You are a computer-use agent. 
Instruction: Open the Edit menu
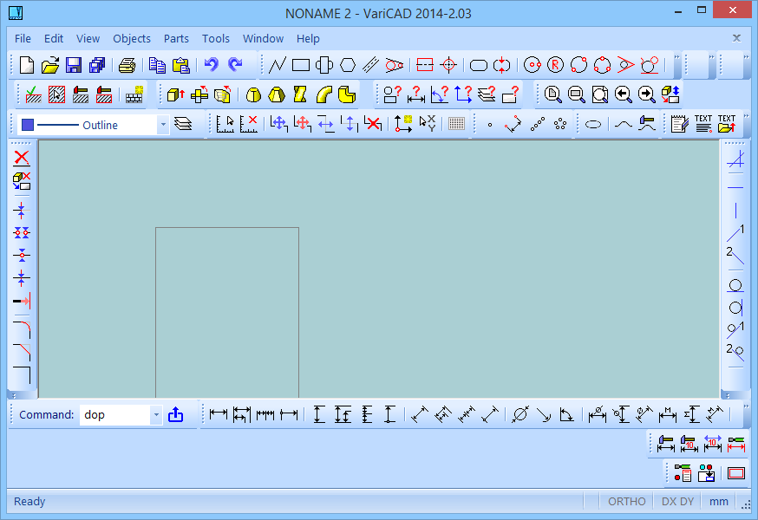[x=54, y=39]
